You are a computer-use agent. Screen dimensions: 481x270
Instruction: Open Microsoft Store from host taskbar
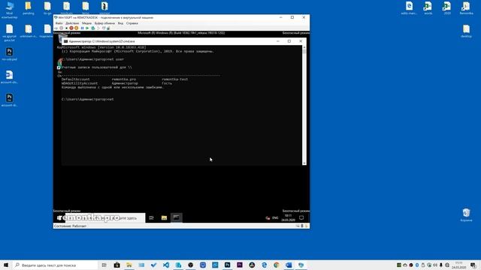point(117,265)
